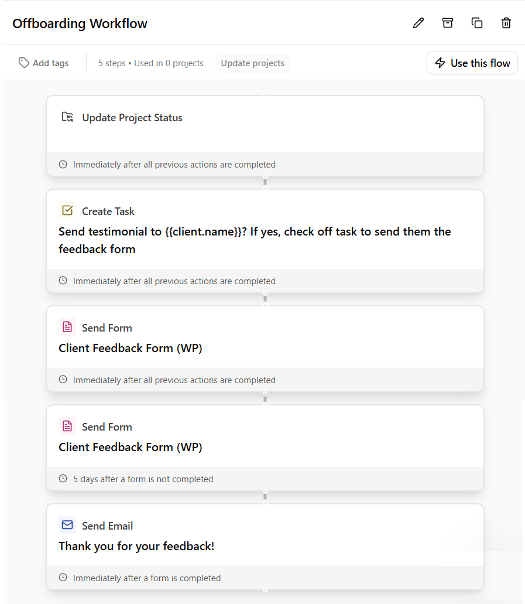The height and width of the screenshot is (604, 525).
Task: Click the Create Task checkbox icon
Action: [67, 211]
